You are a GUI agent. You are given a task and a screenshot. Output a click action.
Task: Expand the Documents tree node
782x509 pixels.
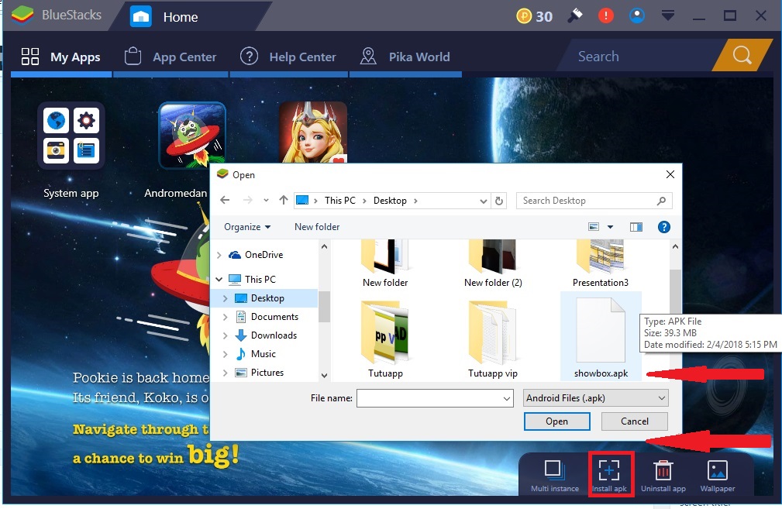pos(225,317)
